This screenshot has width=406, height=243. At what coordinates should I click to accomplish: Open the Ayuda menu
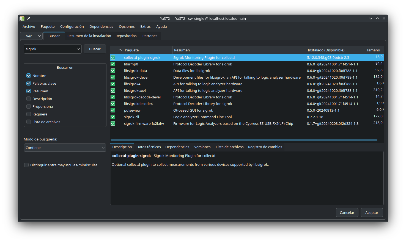click(x=161, y=26)
